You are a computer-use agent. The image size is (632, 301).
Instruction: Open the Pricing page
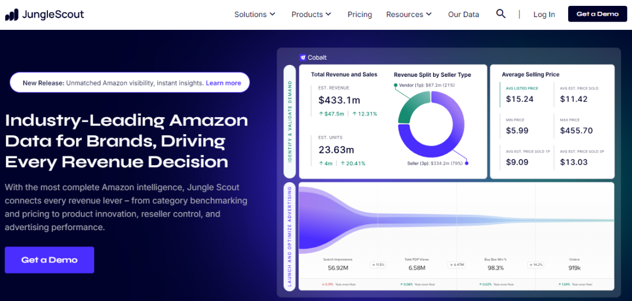tap(359, 14)
